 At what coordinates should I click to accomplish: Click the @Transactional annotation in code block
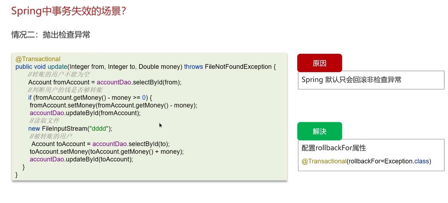[x=38, y=59]
